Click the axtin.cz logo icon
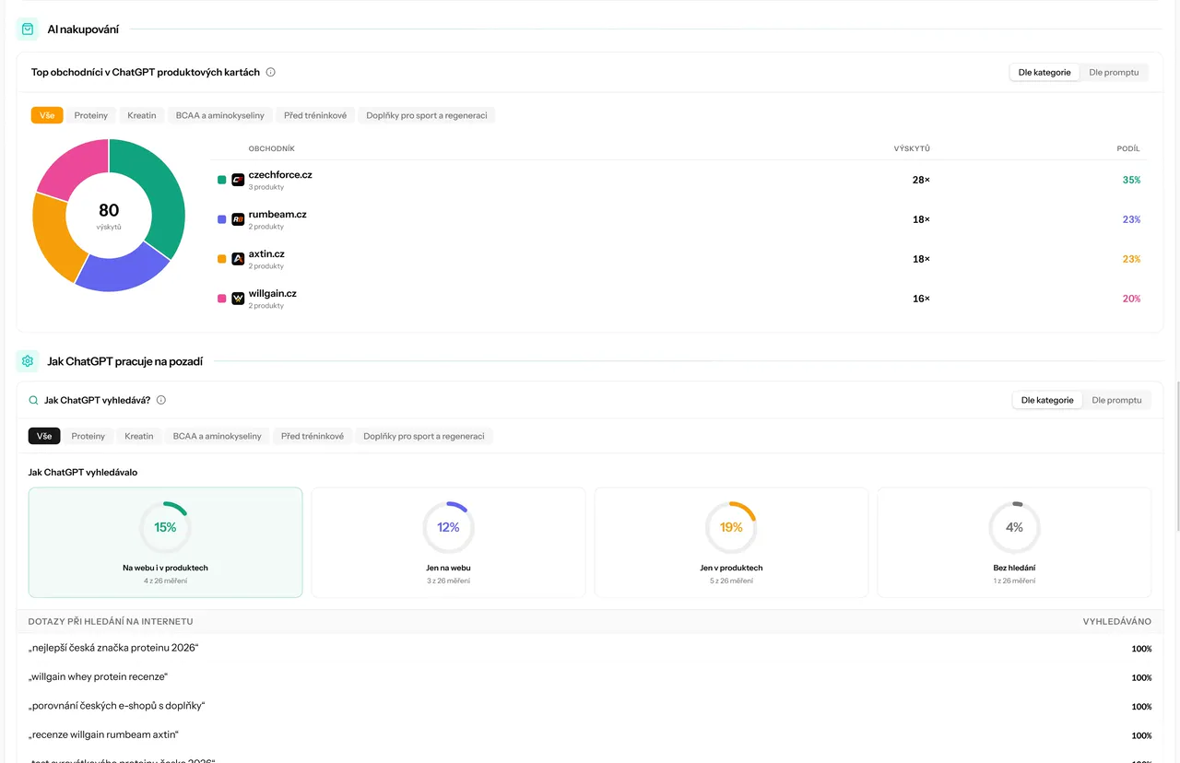This screenshot has height=763, width=1180. [238, 259]
